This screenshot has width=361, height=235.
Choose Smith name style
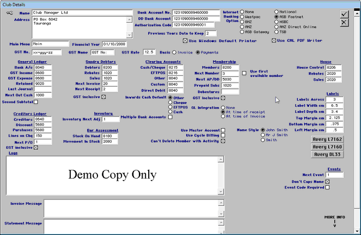pyautogui.click(x=263, y=140)
